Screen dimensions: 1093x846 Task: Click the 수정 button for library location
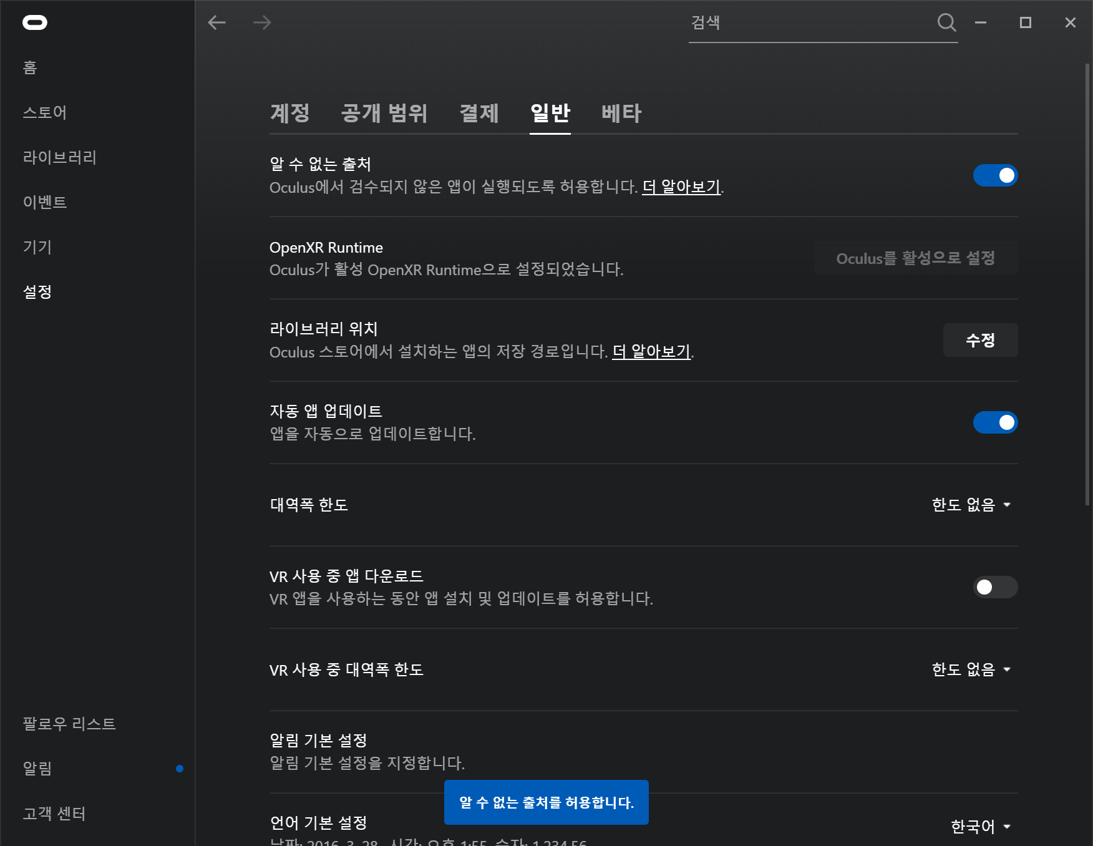click(980, 340)
